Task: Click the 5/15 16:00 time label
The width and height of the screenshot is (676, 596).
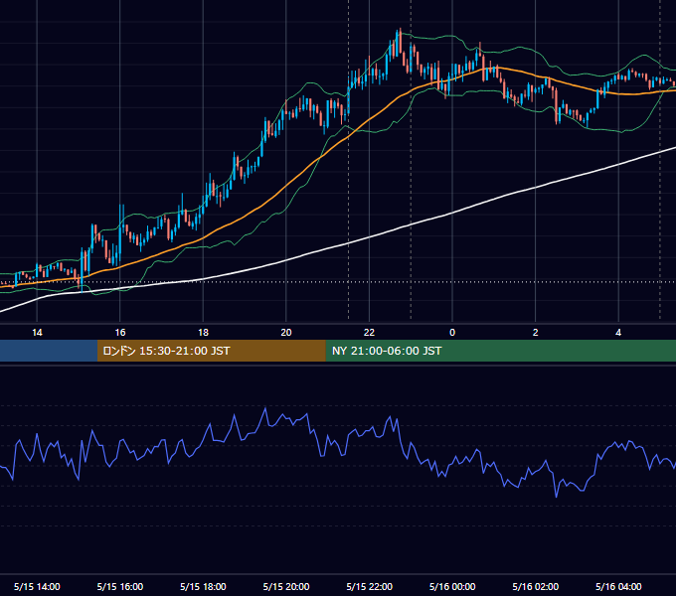Action: tap(120, 586)
